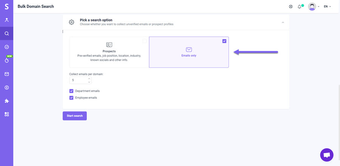Open the integrations puzzle piece icon

click(7, 101)
